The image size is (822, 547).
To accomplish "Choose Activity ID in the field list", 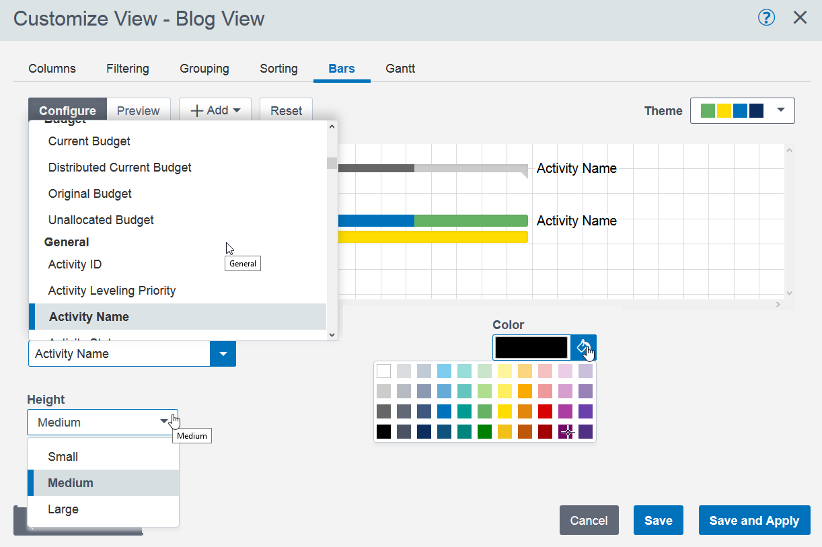I will pos(75,264).
